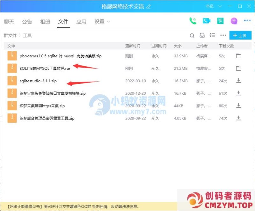The height and width of the screenshot is (211, 255).
Task: Open the group lesson (课) feature
Action: pos(220,20)
